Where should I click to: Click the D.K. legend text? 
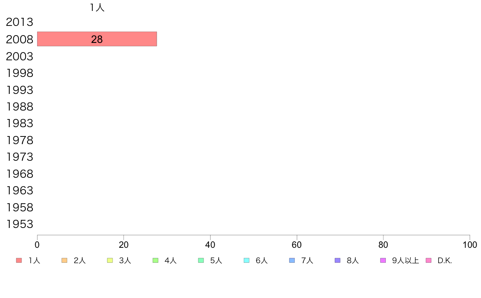pos(445,261)
